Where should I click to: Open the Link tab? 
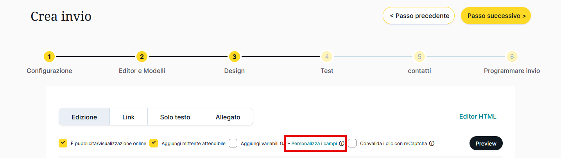click(x=129, y=117)
